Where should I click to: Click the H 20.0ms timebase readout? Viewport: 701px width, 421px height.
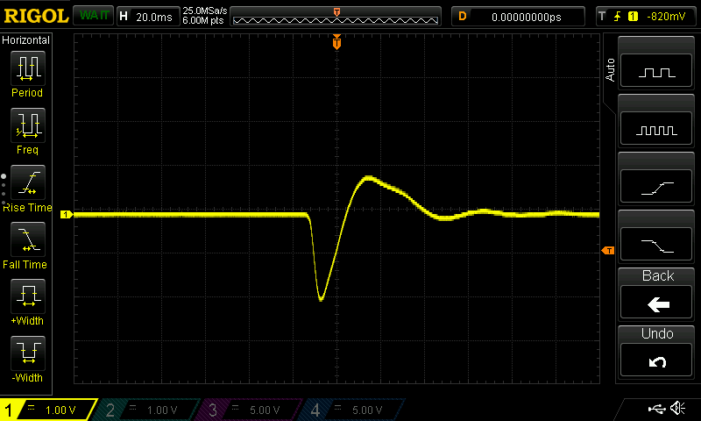[148, 17]
